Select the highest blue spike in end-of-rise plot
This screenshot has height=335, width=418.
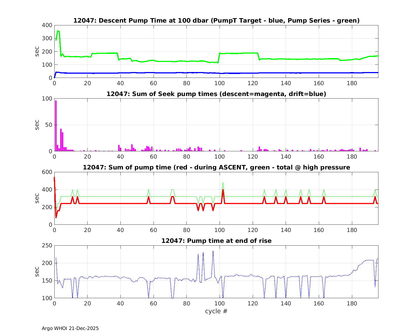tap(213, 252)
